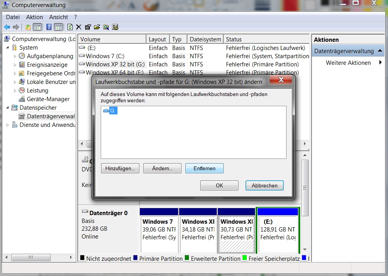Collapse Datenträgerverwaltung section in Aktionen pane

point(380,51)
